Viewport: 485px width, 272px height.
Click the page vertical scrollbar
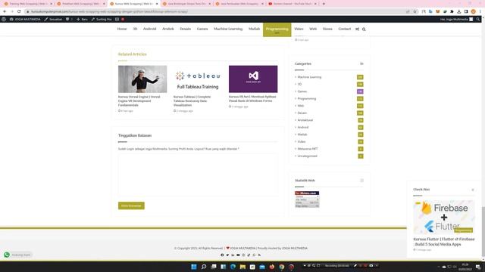tap(483, 232)
